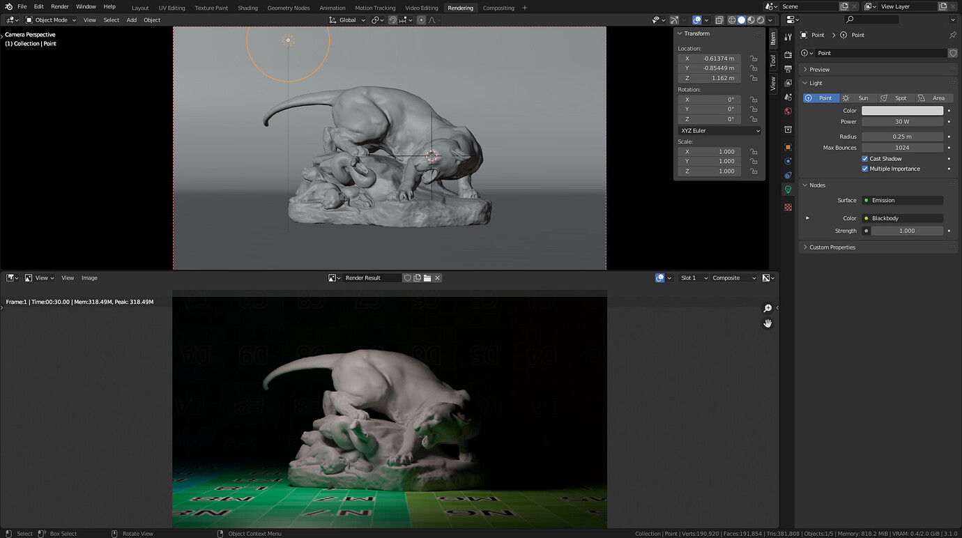Open the Scene properties tab icon
962x538 pixels.
[x=788, y=97]
